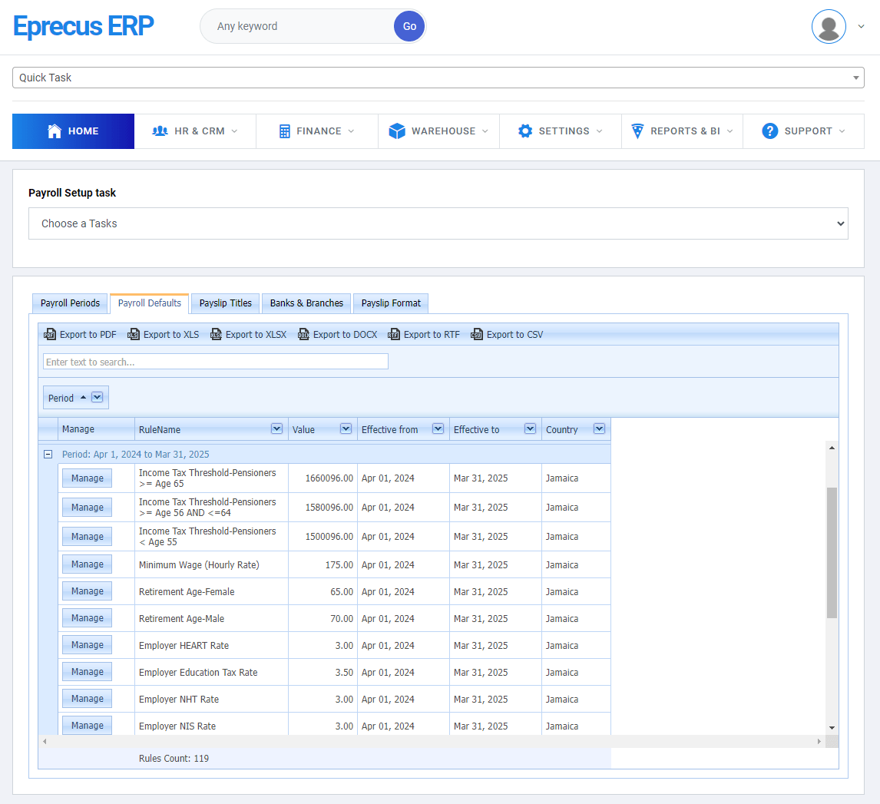Open the user account dropdown chevron
880x804 pixels.
point(861,26)
